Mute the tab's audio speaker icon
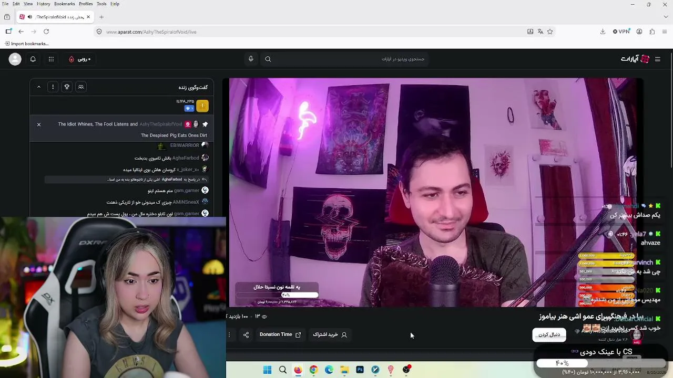 pyautogui.click(x=30, y=17)
